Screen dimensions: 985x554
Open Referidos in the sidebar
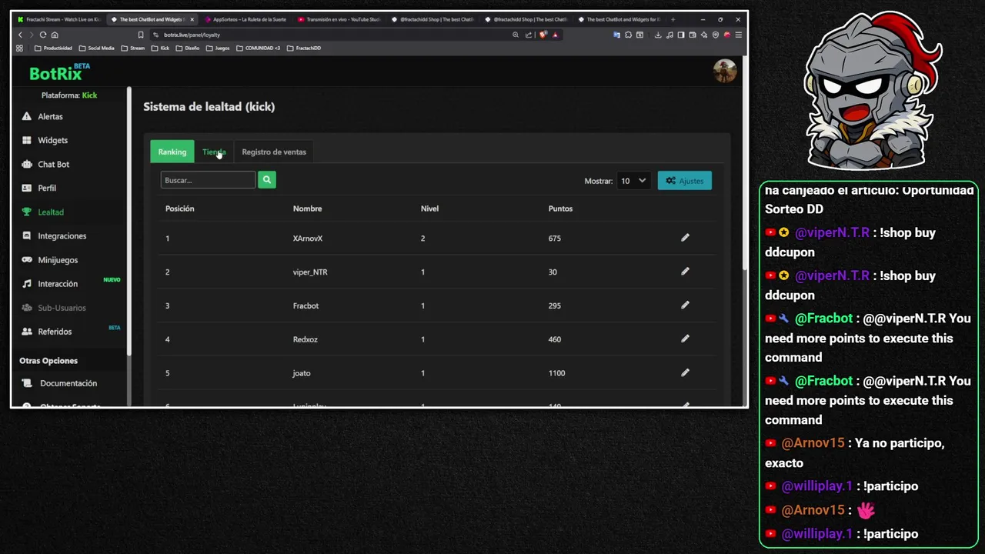click(x=46, y=332)
